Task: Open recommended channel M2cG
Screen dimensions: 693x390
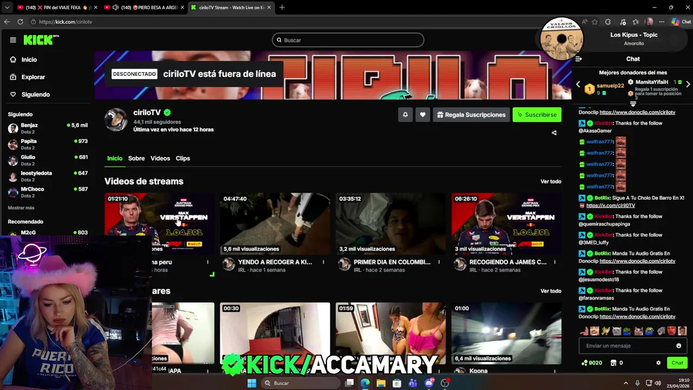Action: [x=48, y=233]
